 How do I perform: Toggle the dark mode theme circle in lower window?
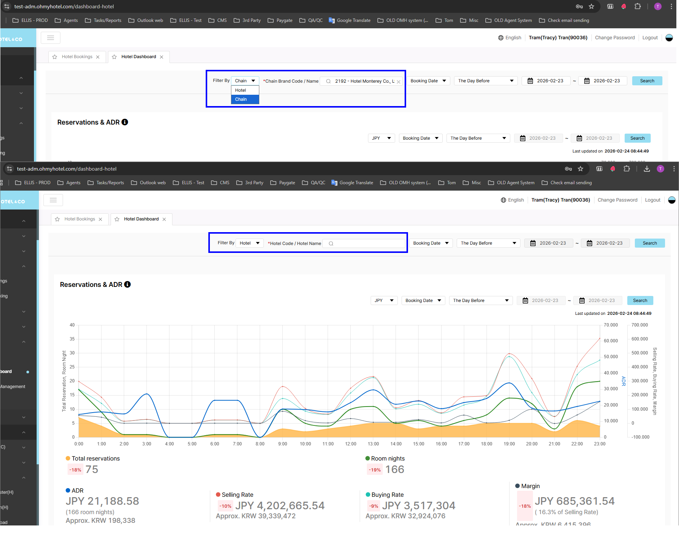(x=671, y=200)
